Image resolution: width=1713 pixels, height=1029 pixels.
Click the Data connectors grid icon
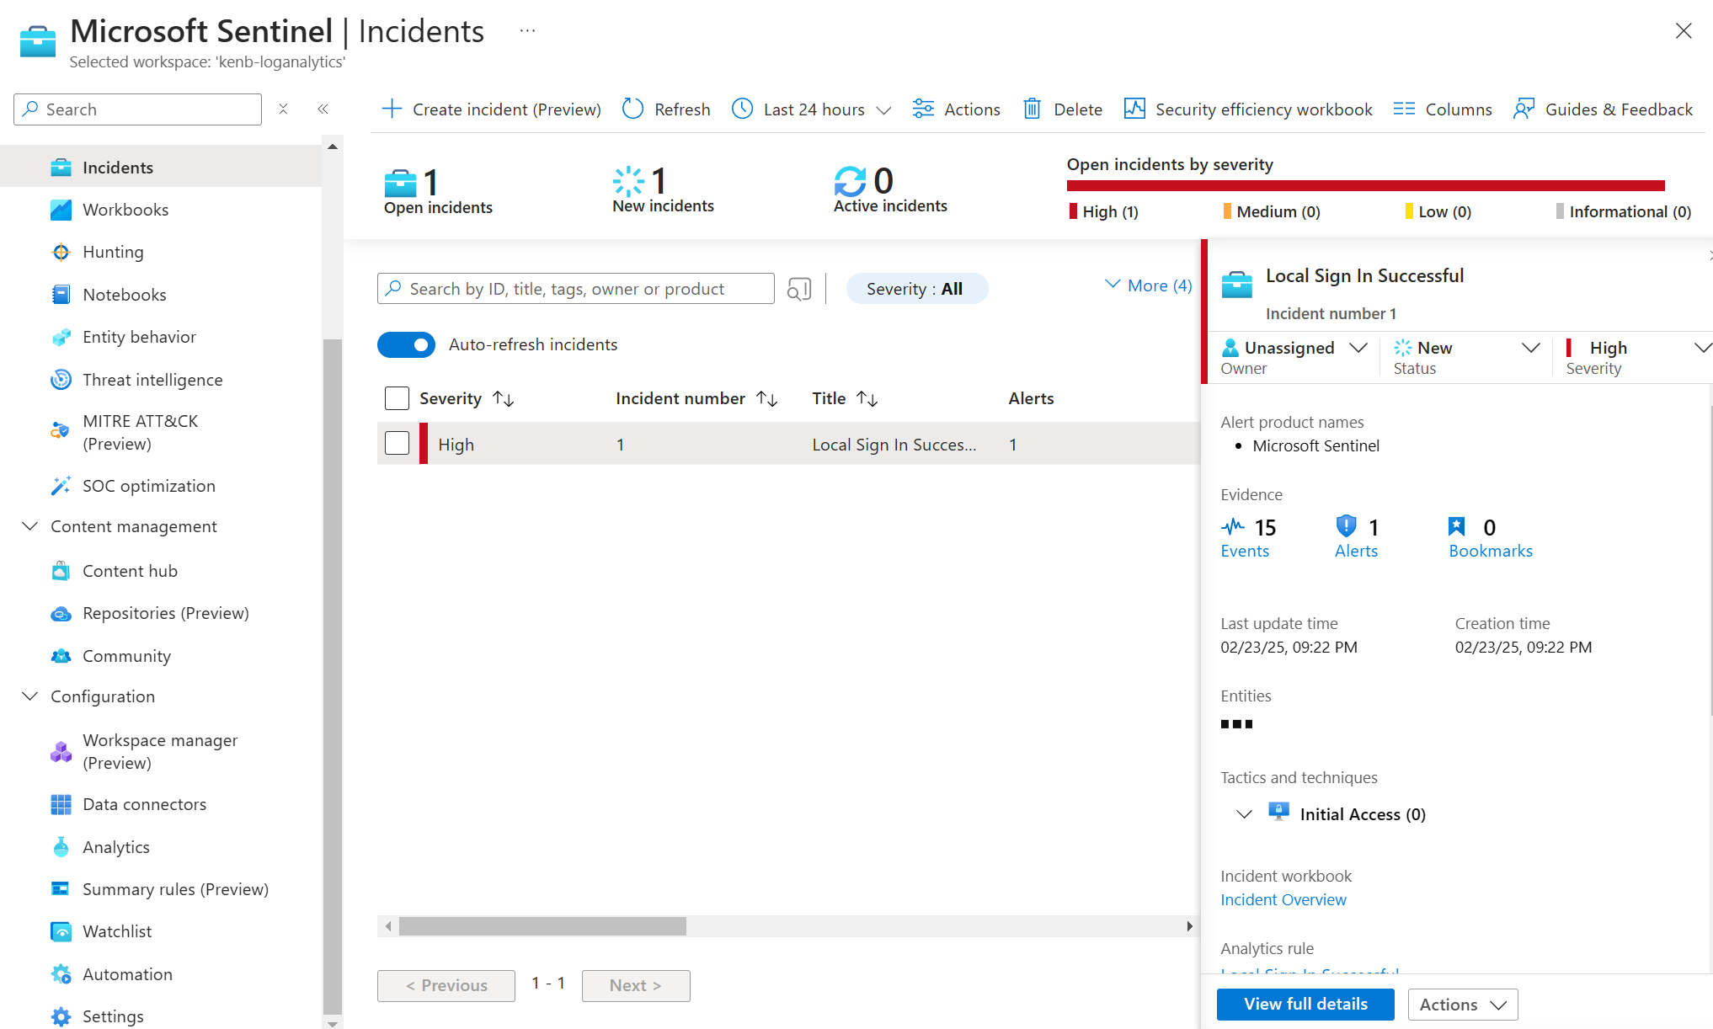coord(61,804)
